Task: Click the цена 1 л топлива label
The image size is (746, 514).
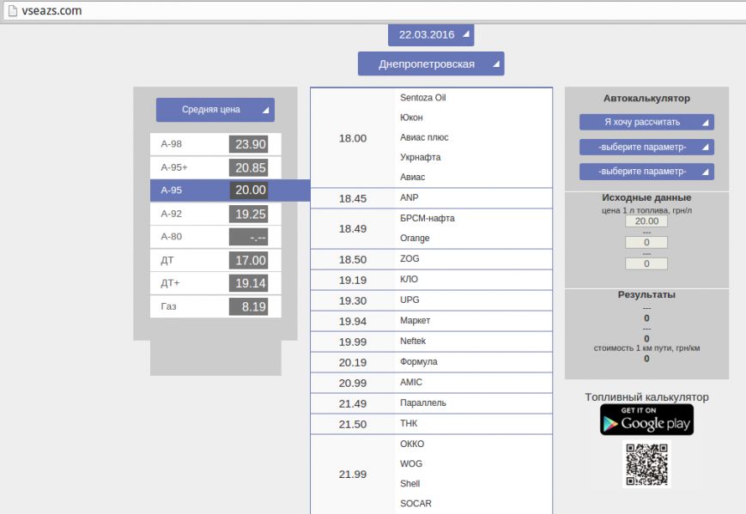Action: pos(646,210)
